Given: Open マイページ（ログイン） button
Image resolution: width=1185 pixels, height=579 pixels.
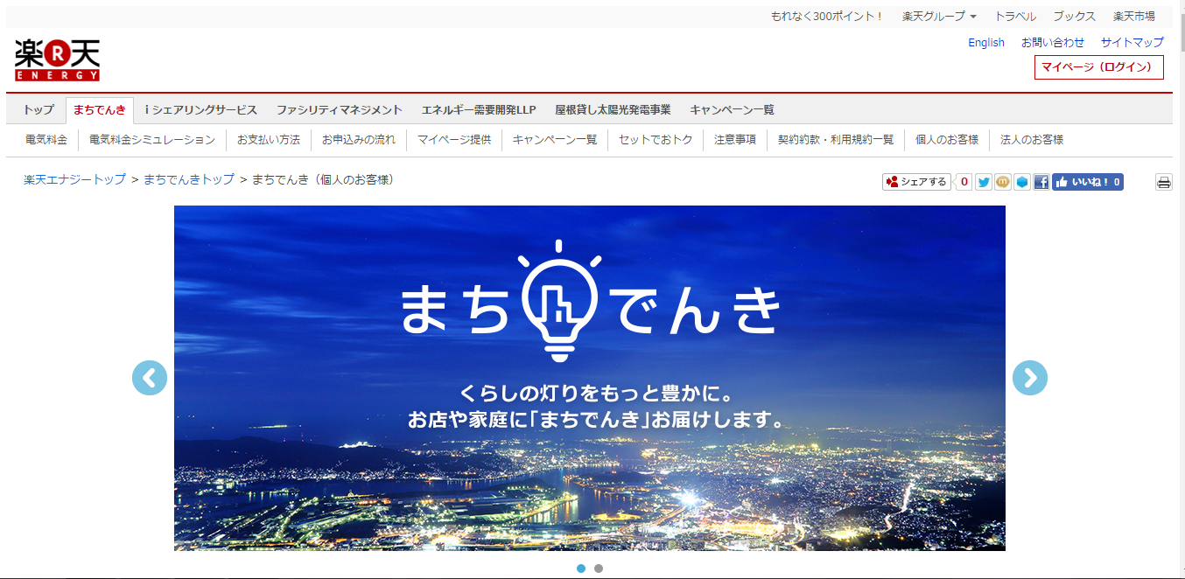Looking at the screenshot, I should [1099, 67].
